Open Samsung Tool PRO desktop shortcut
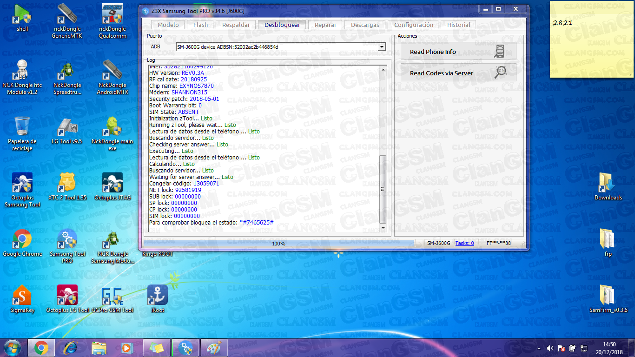Viewport: 635px width, 357px height. tap(67, 246)
